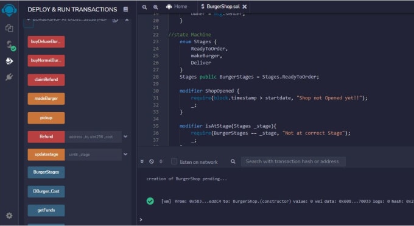Click the updatestage uint8 _stage input
This screenshot has width=414, height=226.
pyautogui.click(x=93, y=155)
